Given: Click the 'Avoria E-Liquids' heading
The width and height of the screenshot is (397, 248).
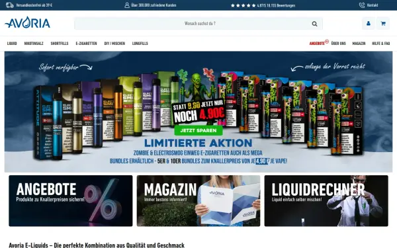Looking at the screenshot, I should click(97, 245).
